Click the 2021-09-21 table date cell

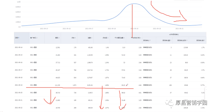(x=19, y=100)
